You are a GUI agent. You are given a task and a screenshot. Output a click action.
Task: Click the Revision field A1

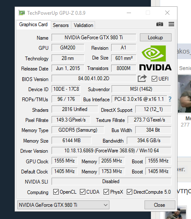124,48
